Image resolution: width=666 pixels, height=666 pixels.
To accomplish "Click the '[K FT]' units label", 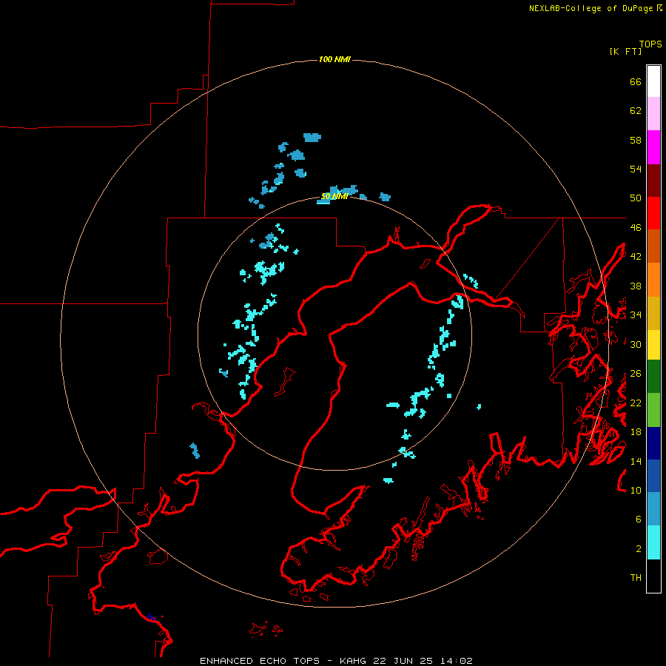I will coord(625,52).
